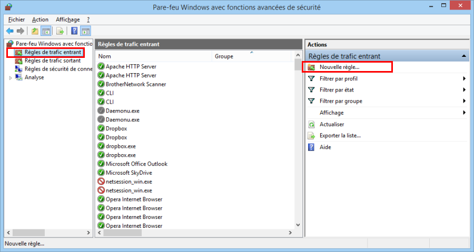The width and height of the screenshot is (474, 252).
Task: Click the Analyse monitor icon
Action: click(x=19, y=77)
